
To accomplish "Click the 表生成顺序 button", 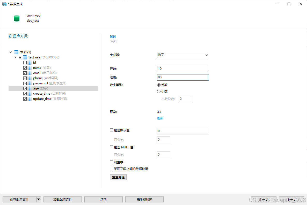I will click(x=144, y=199).
